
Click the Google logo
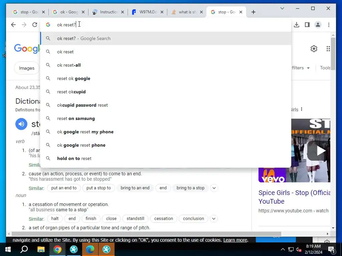pos(27,48)
